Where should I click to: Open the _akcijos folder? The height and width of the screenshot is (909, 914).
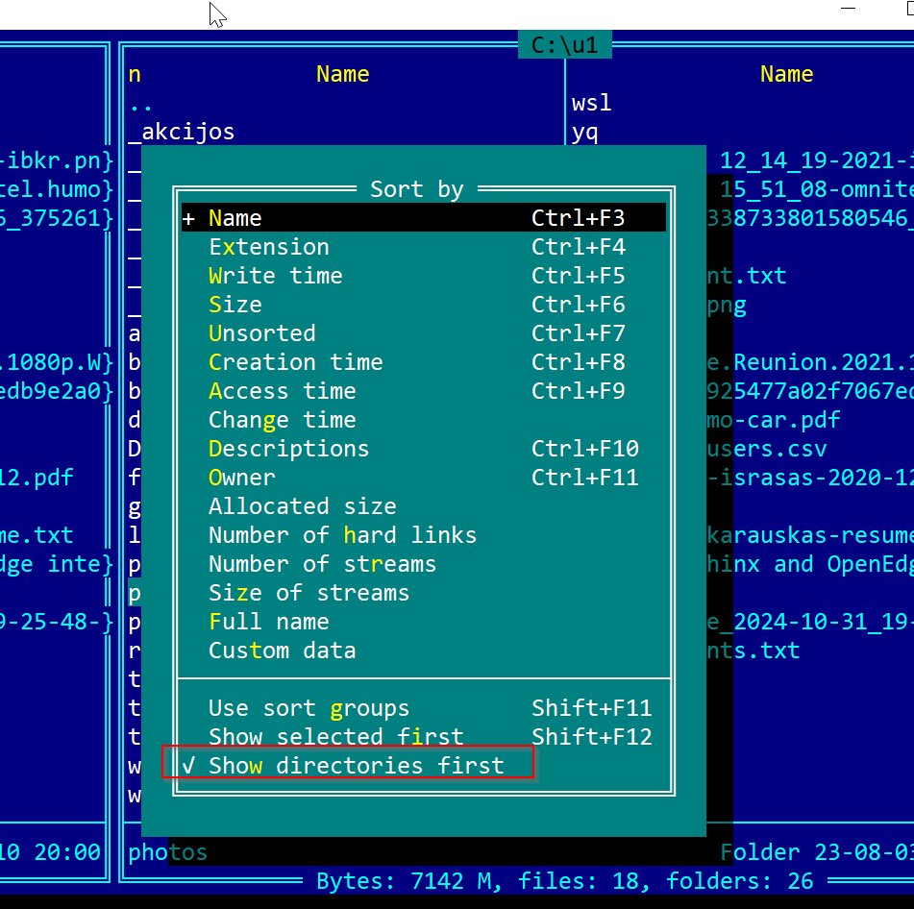[x=182, y=132]
